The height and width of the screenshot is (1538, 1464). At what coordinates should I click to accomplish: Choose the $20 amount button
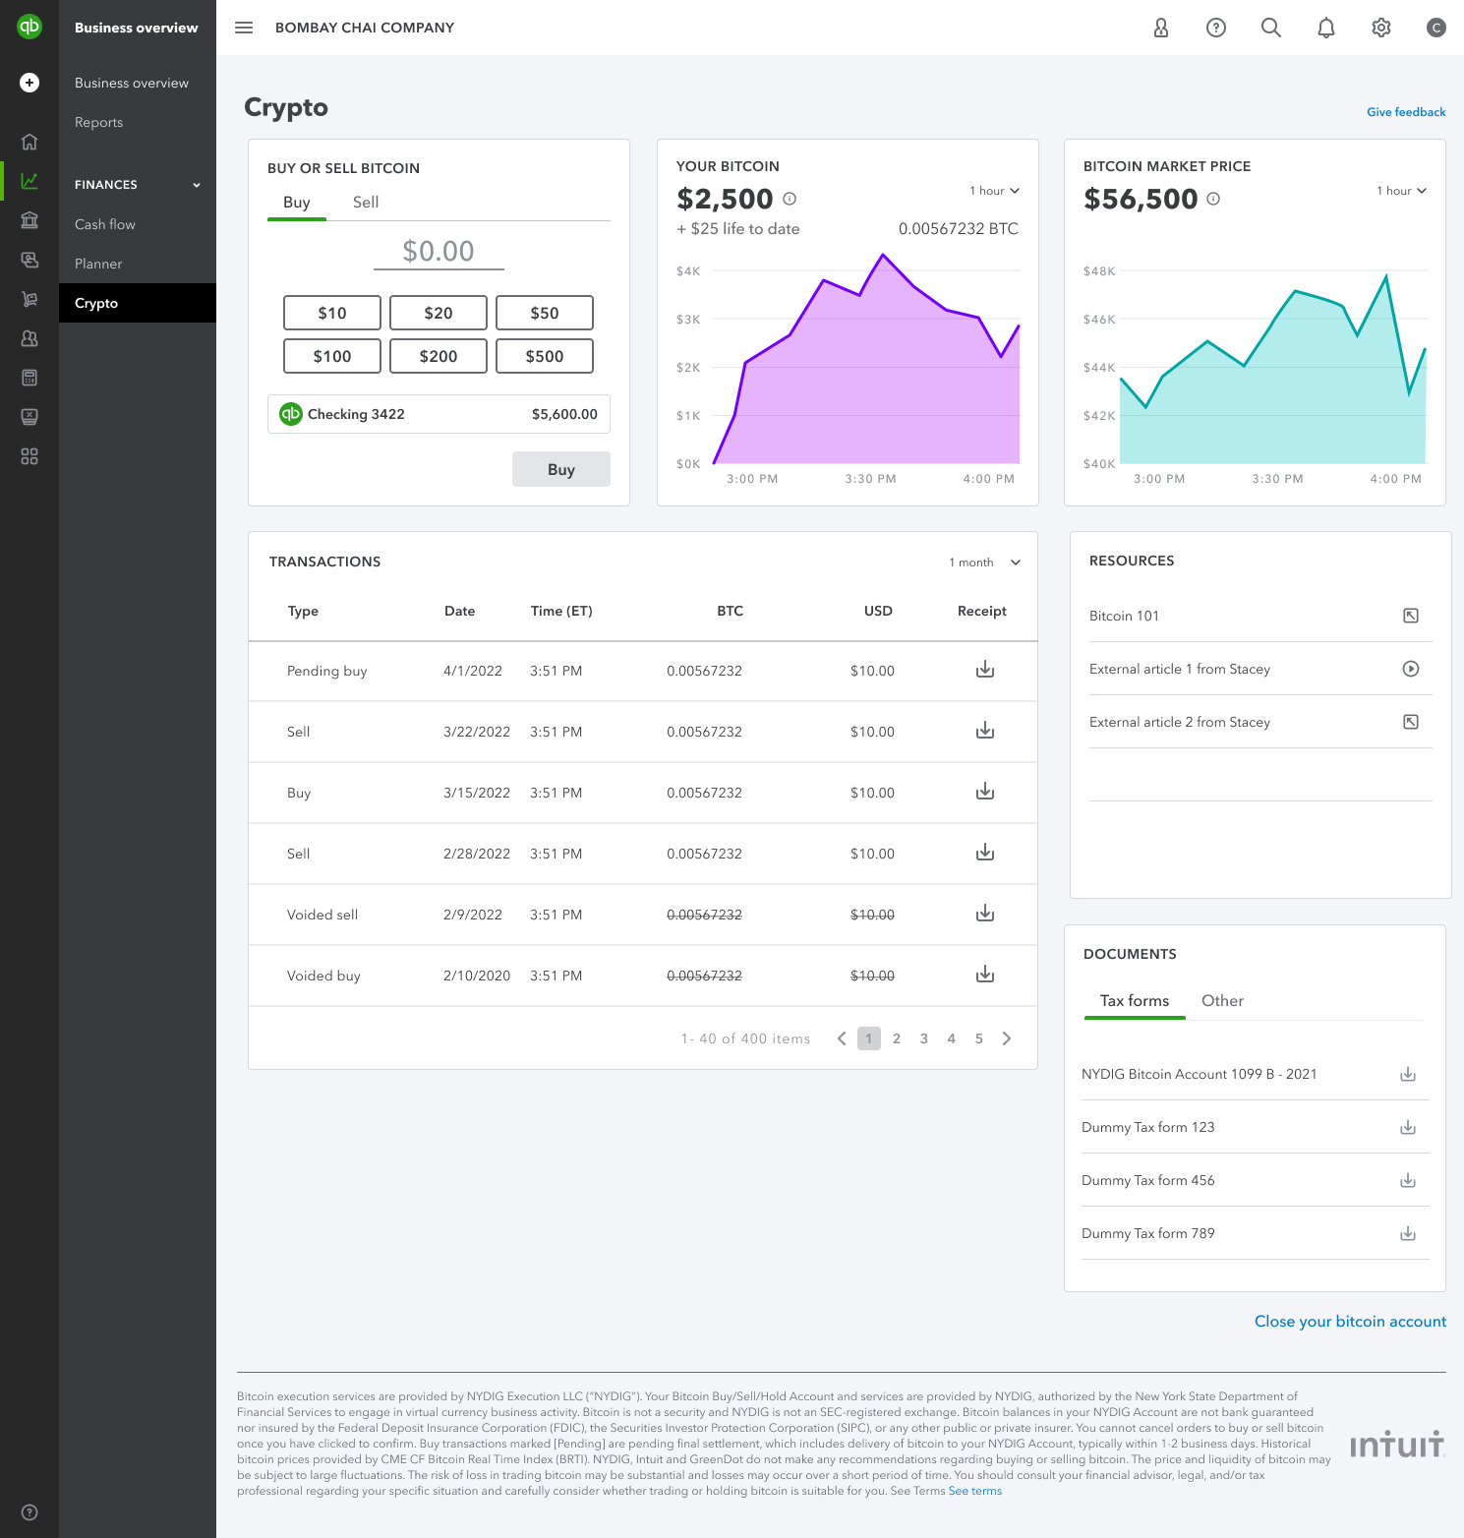coord(439,313)
